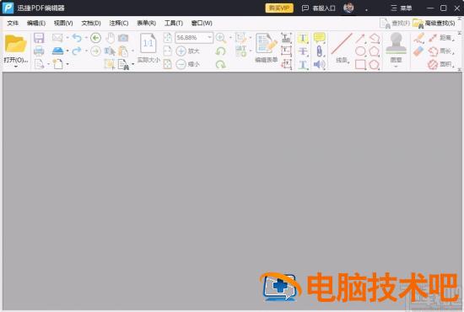
Task: Select the Hand tool icon
Action: click(x=111, y=38)
